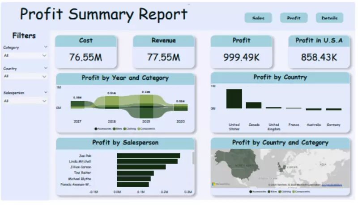The height and width of the screenshot is (205, 358).
Task: Select the Profit by Country and Category title
Action: click(x=280, y=143)
